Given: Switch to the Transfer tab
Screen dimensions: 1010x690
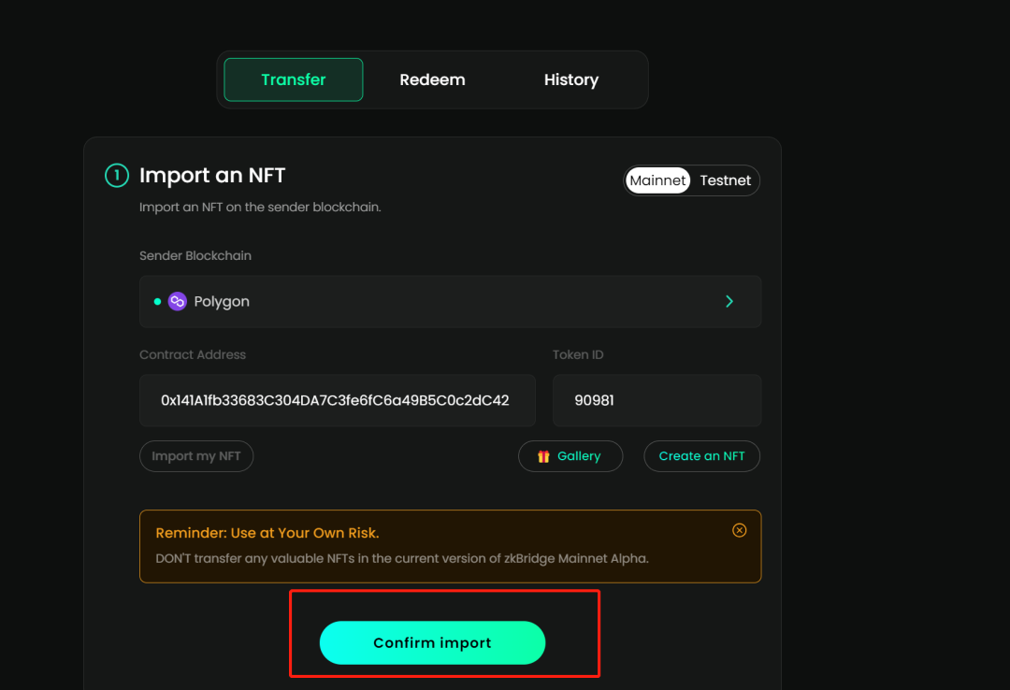Looking at the screenshot, I should point(293,79).
